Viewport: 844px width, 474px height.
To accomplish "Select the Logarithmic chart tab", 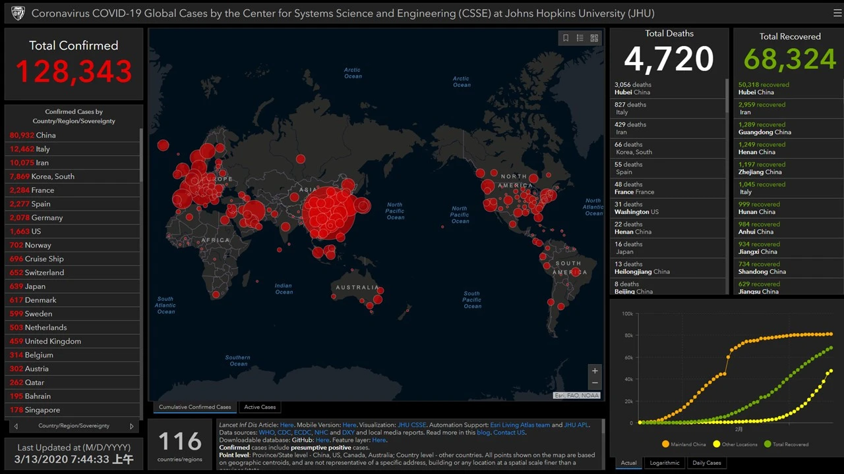I will pos(665,463).
